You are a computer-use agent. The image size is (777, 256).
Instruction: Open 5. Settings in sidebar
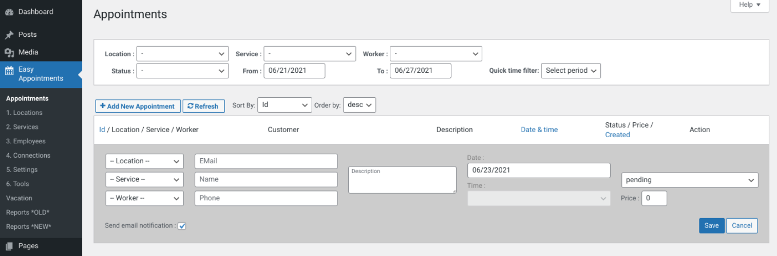[x=22, y=169]
